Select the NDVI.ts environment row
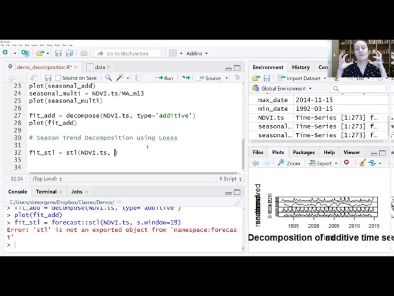 (319, 118)
